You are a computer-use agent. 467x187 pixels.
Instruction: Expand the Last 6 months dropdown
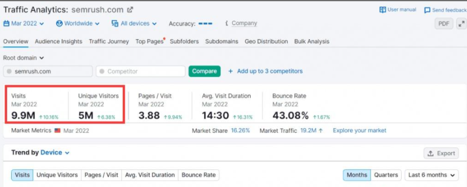click(x=432, y=175)
